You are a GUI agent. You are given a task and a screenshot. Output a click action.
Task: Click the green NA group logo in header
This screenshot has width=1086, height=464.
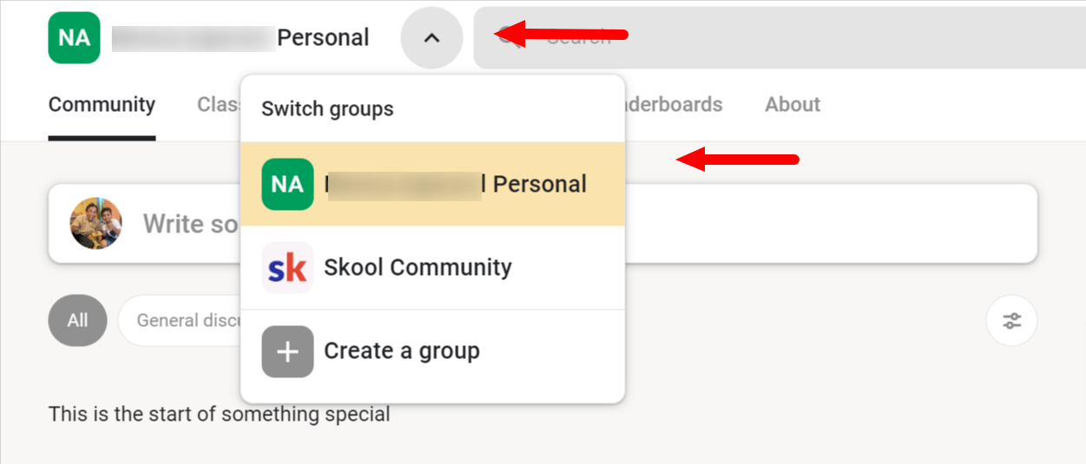click(75, 37)
